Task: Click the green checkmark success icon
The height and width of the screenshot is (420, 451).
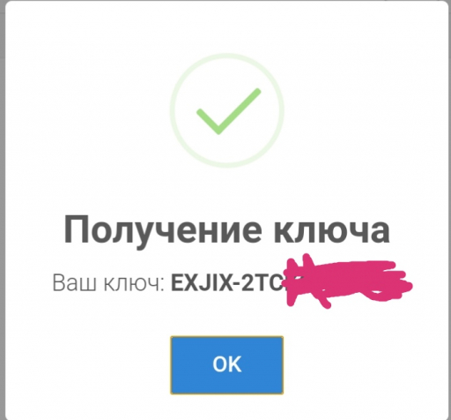Action: pyautogui.click(x=228, y=111)
